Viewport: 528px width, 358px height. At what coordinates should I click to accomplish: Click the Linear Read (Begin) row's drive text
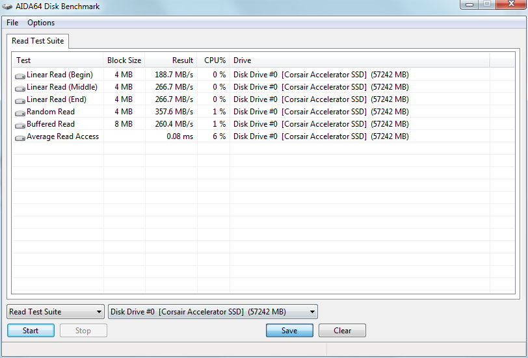point(321,75)
